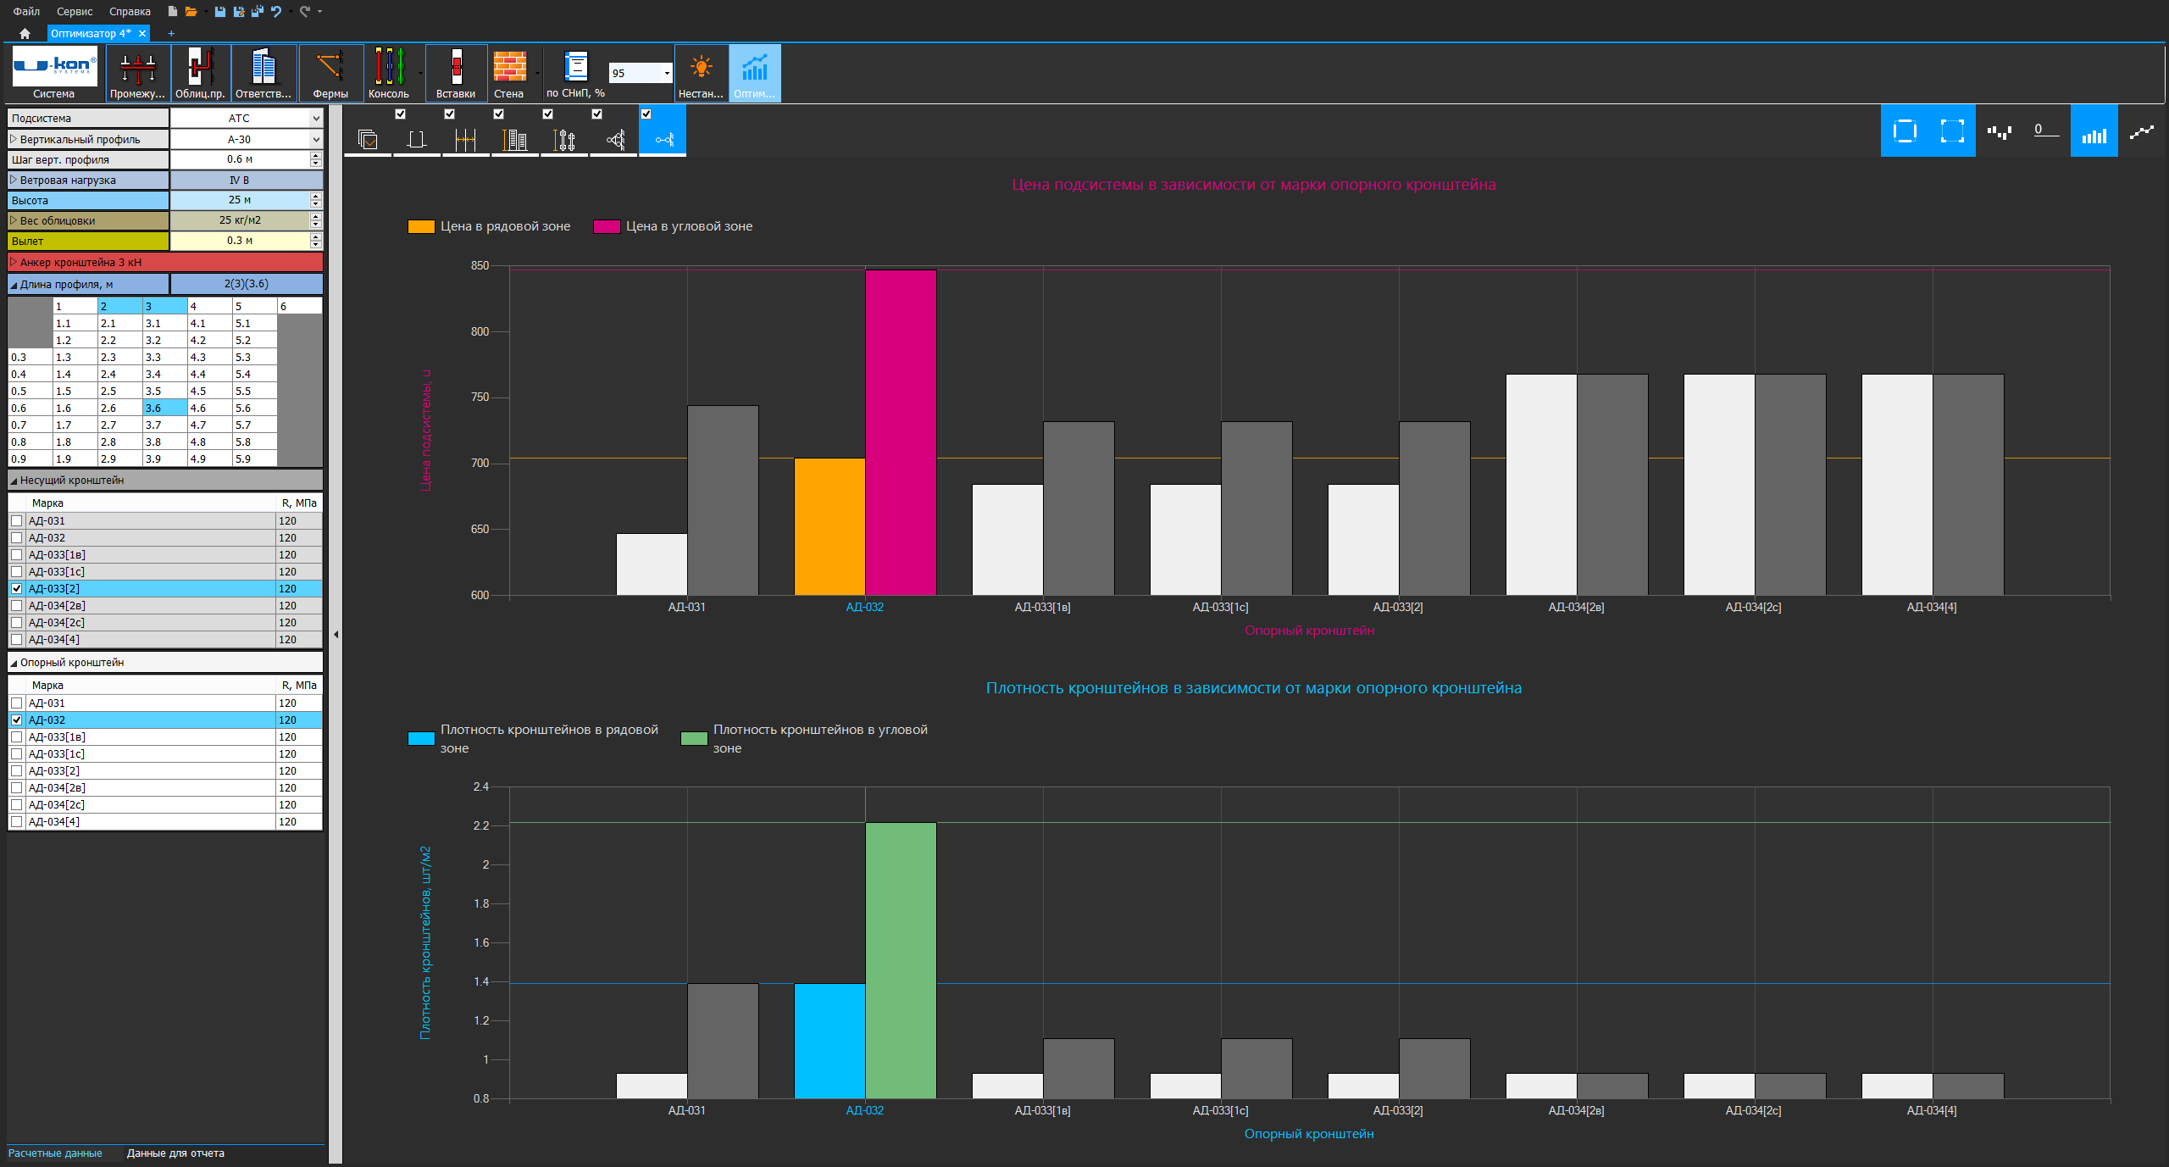The width and height of the screenshot is (2169, 1167).
Task: Switch to the Оптимизатор 4* tab
Action: click(x=90, y=34)
